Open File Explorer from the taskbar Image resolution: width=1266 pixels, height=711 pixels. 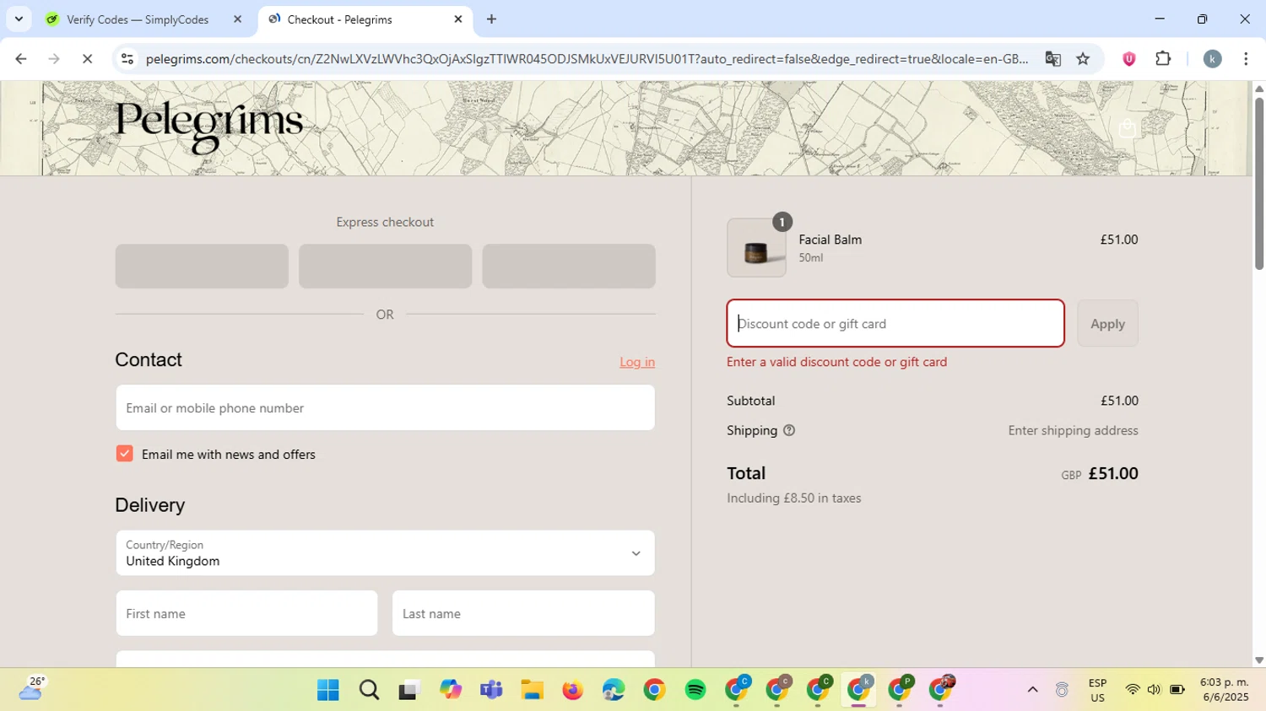(532, 690)
